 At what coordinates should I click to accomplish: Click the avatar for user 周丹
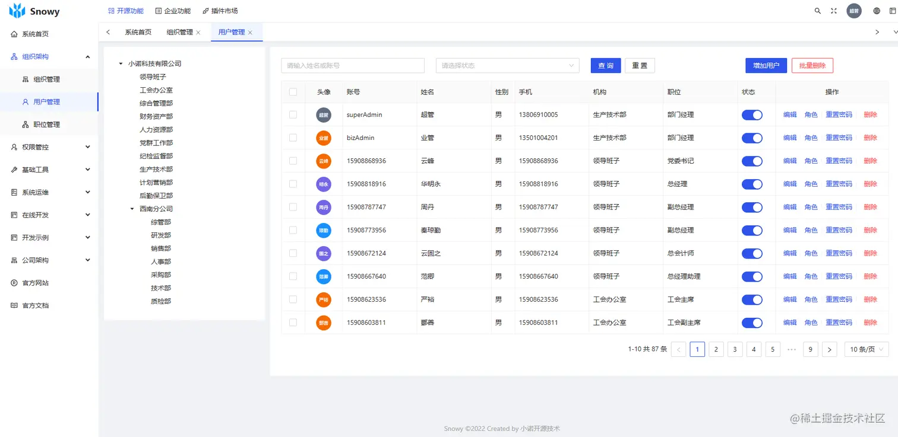324,207
